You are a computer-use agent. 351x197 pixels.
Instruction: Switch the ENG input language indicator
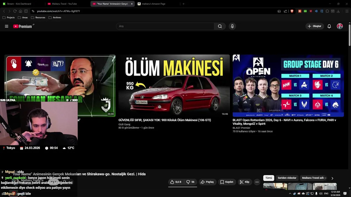coord(326,193)
